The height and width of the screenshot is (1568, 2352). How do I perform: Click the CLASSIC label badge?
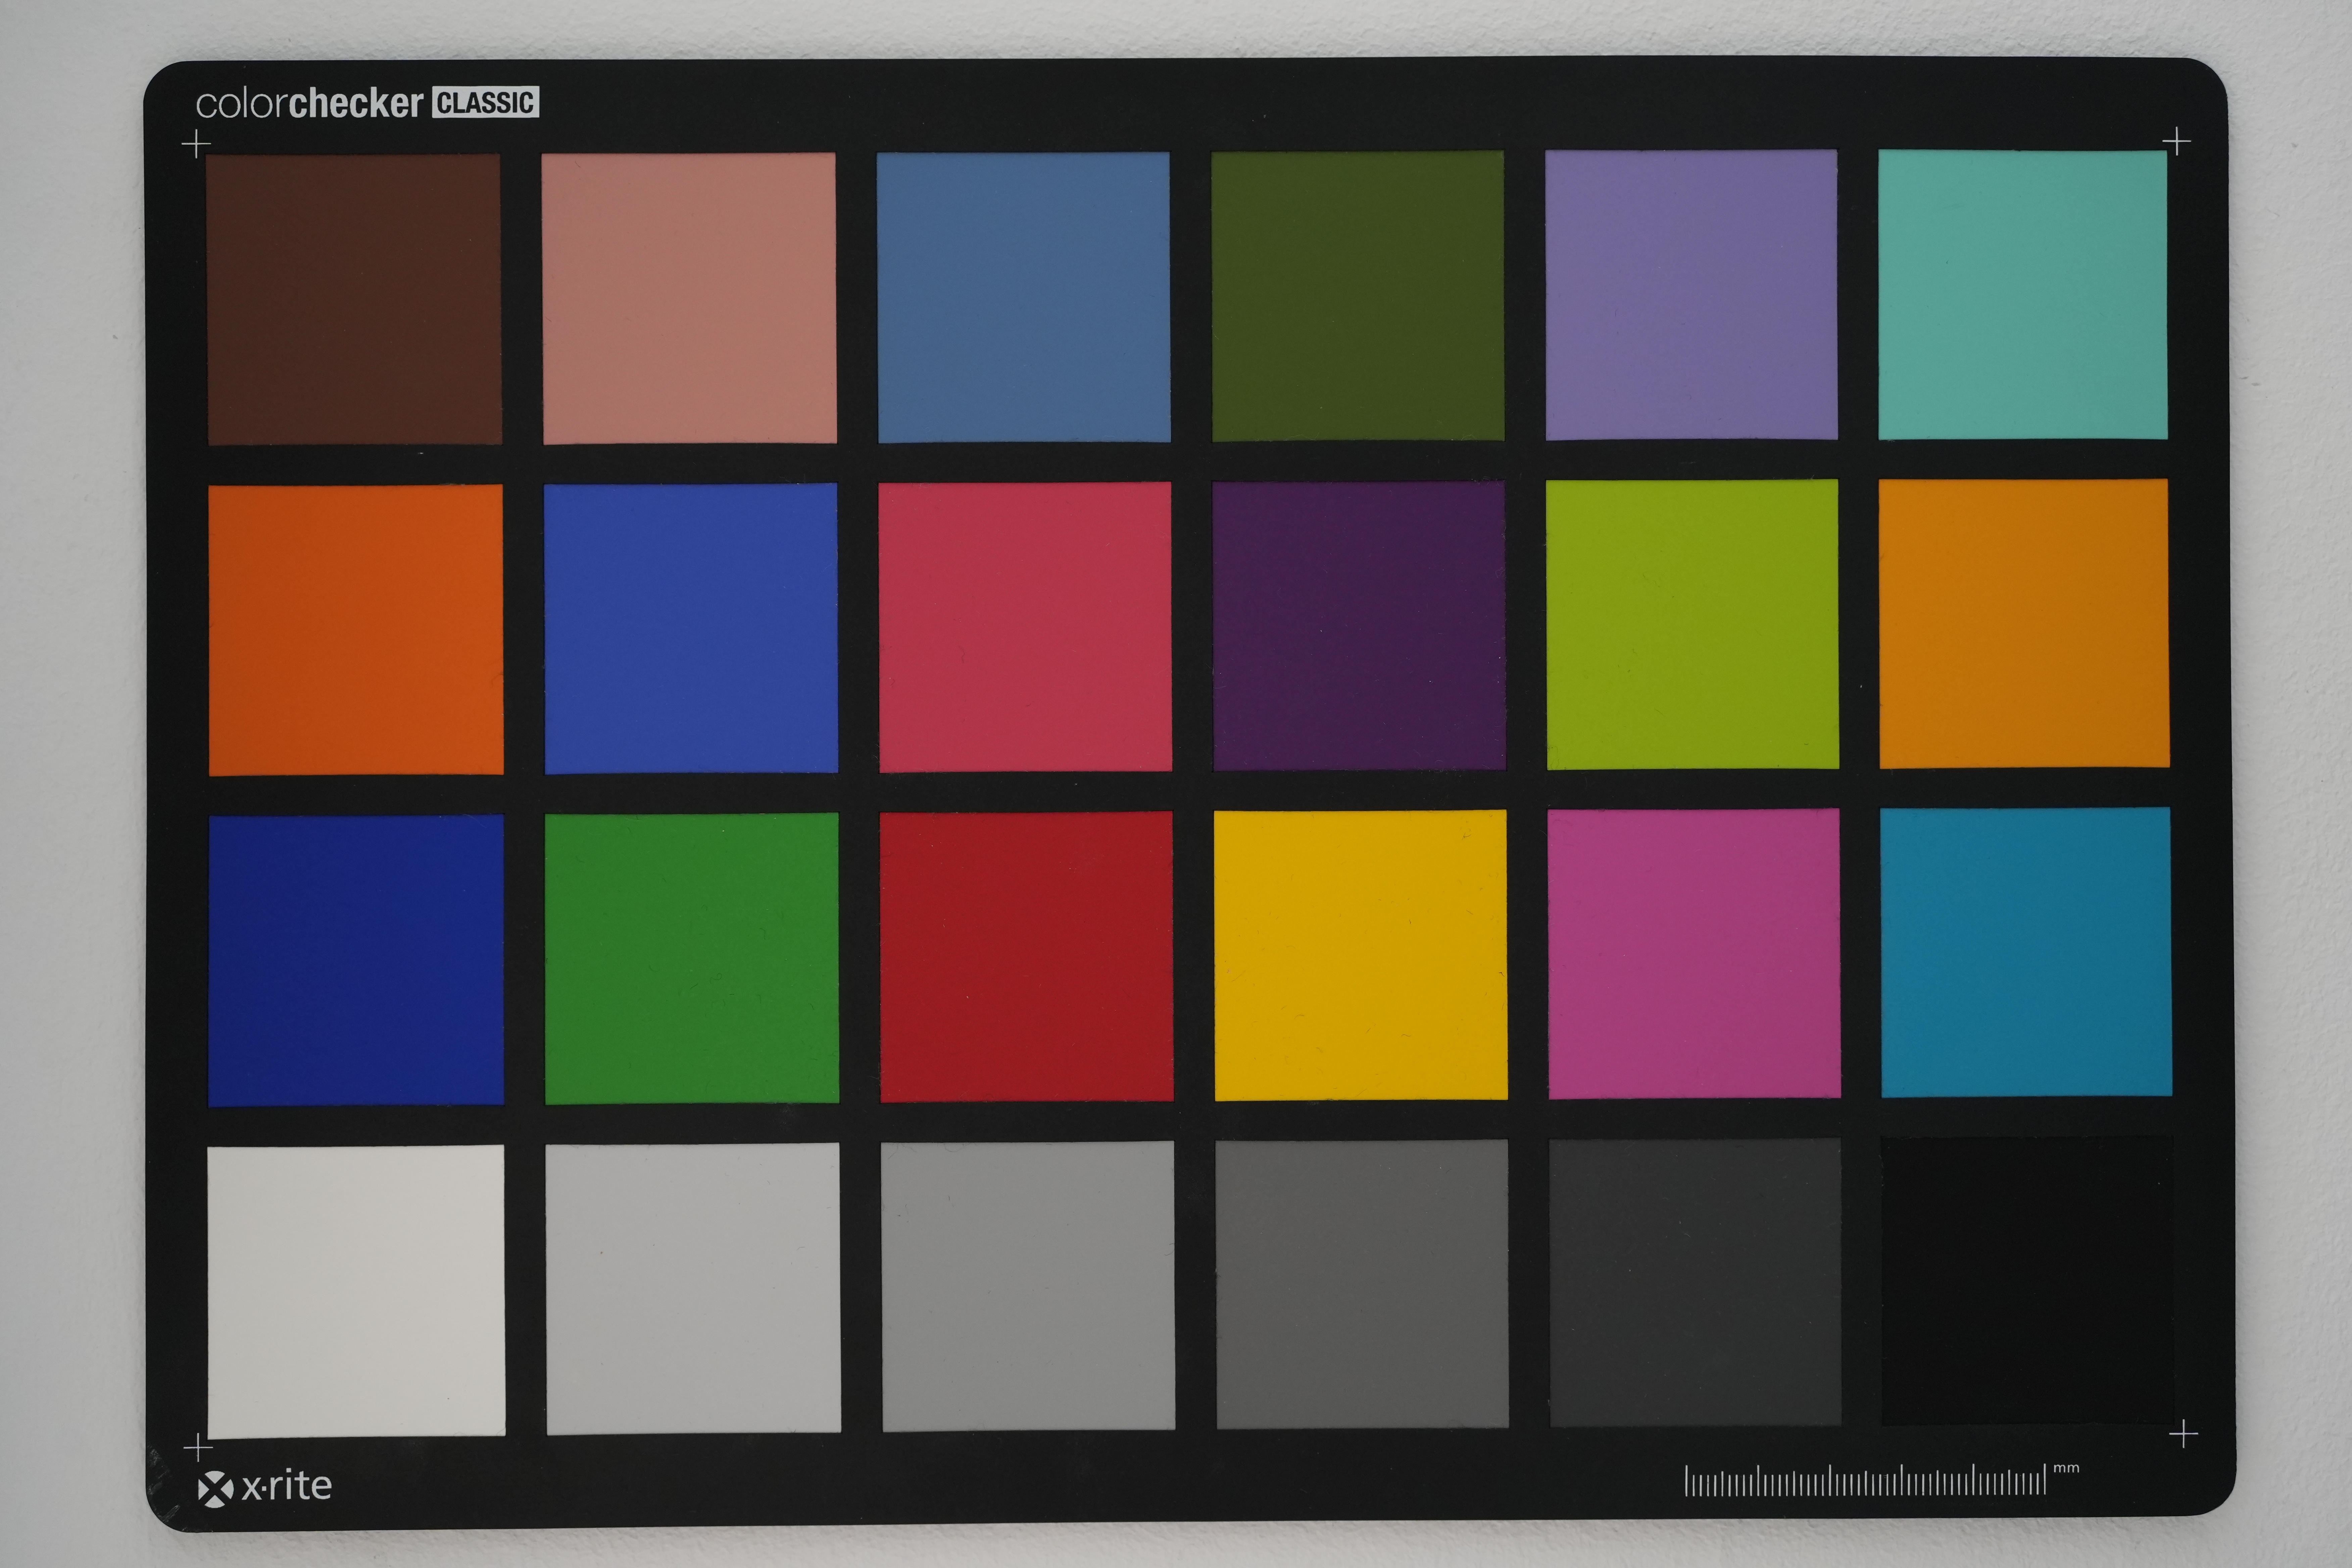click(486, 102)
